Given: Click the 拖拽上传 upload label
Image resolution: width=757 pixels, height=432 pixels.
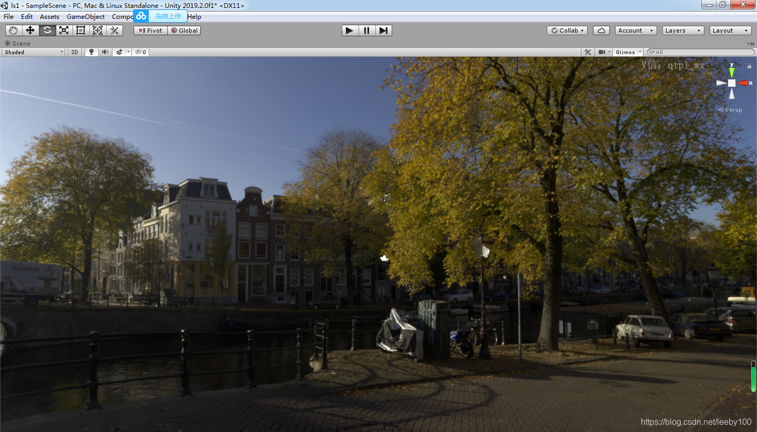Looking at the screenshot, I should (x=168, y=16).
